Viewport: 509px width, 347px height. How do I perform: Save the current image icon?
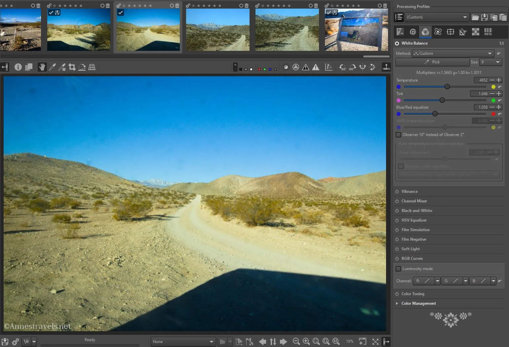pyautogui.click(x=5, y=341)
